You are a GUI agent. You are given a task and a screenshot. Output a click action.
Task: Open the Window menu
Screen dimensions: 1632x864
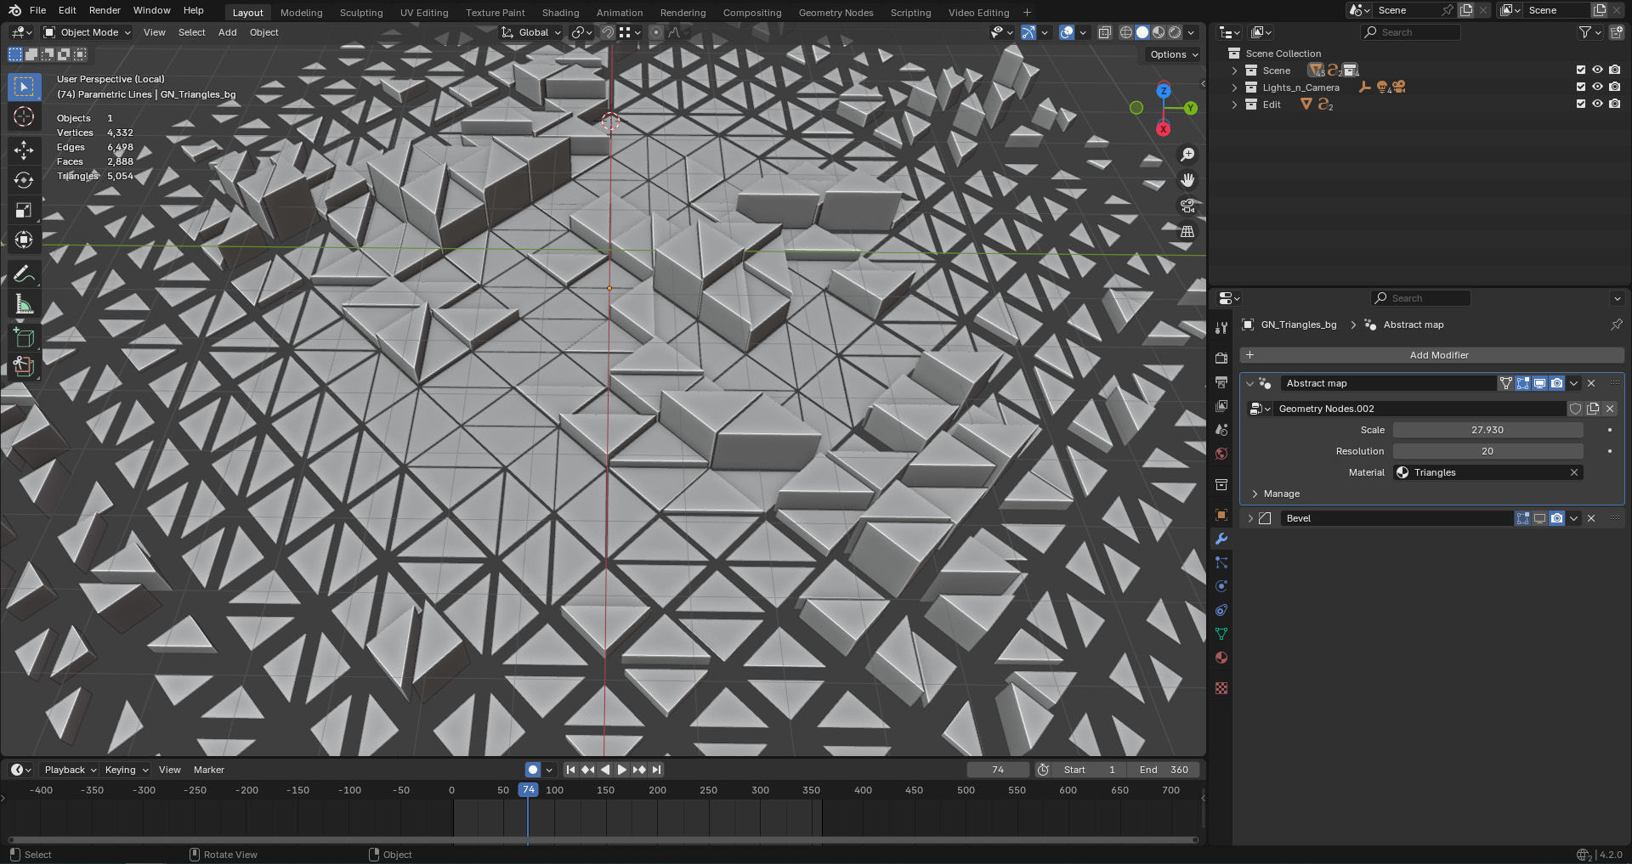(x=152, y=10)
